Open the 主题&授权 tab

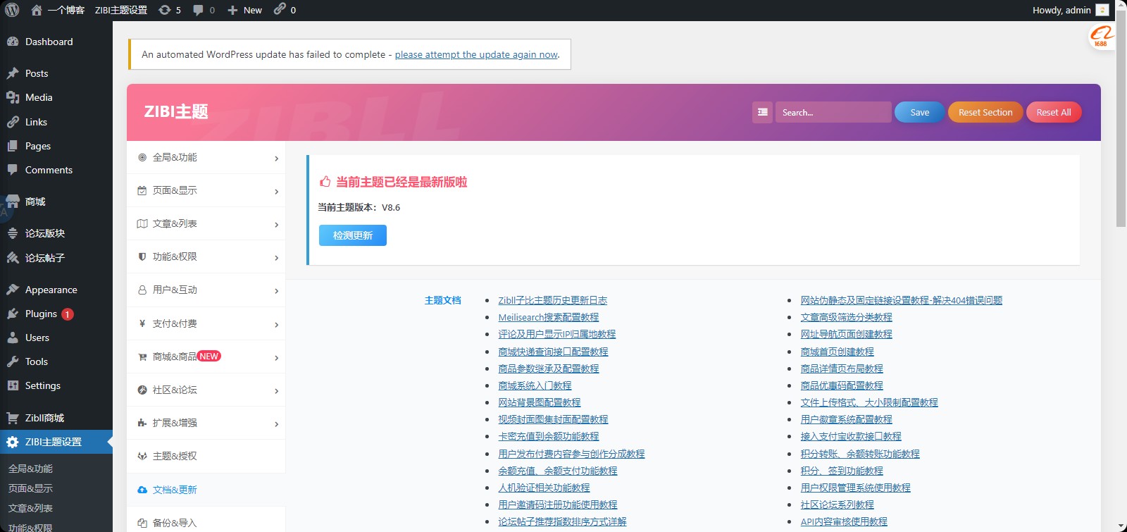(x=206, y=456)
